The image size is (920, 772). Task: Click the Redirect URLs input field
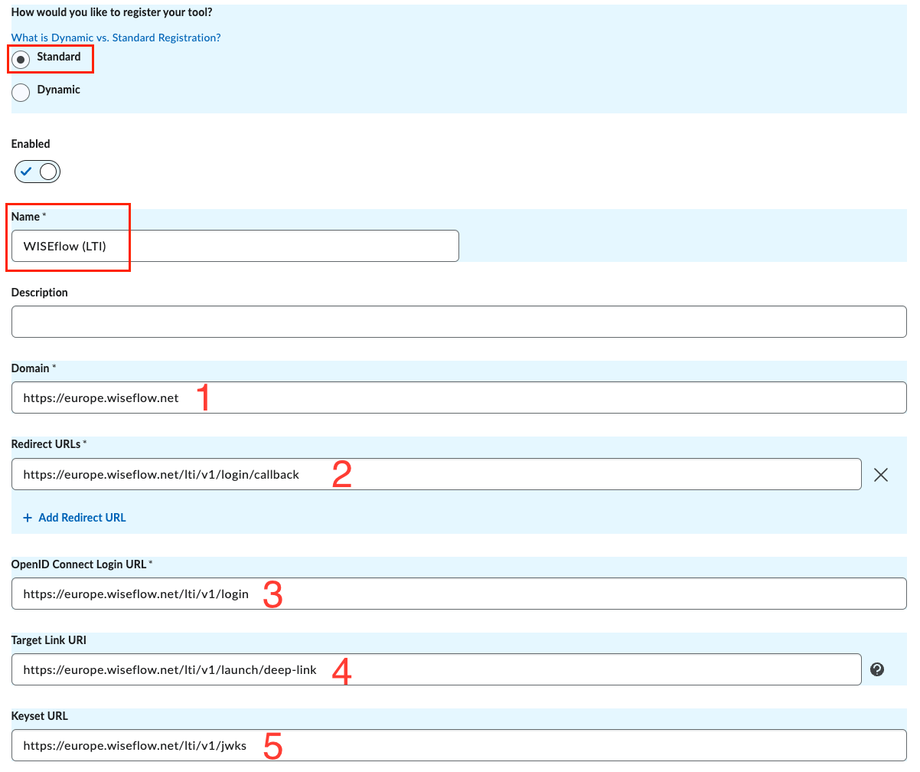click(x=436, y=474)
